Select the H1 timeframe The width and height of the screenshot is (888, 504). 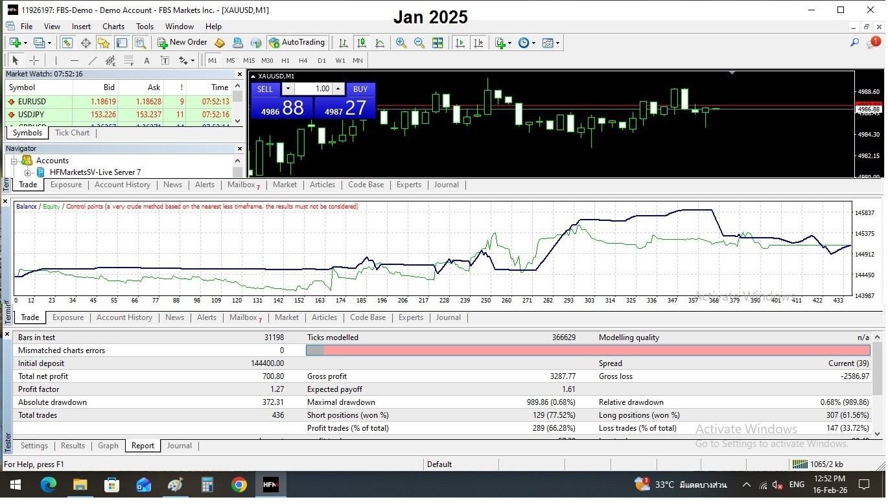[285, 60]
